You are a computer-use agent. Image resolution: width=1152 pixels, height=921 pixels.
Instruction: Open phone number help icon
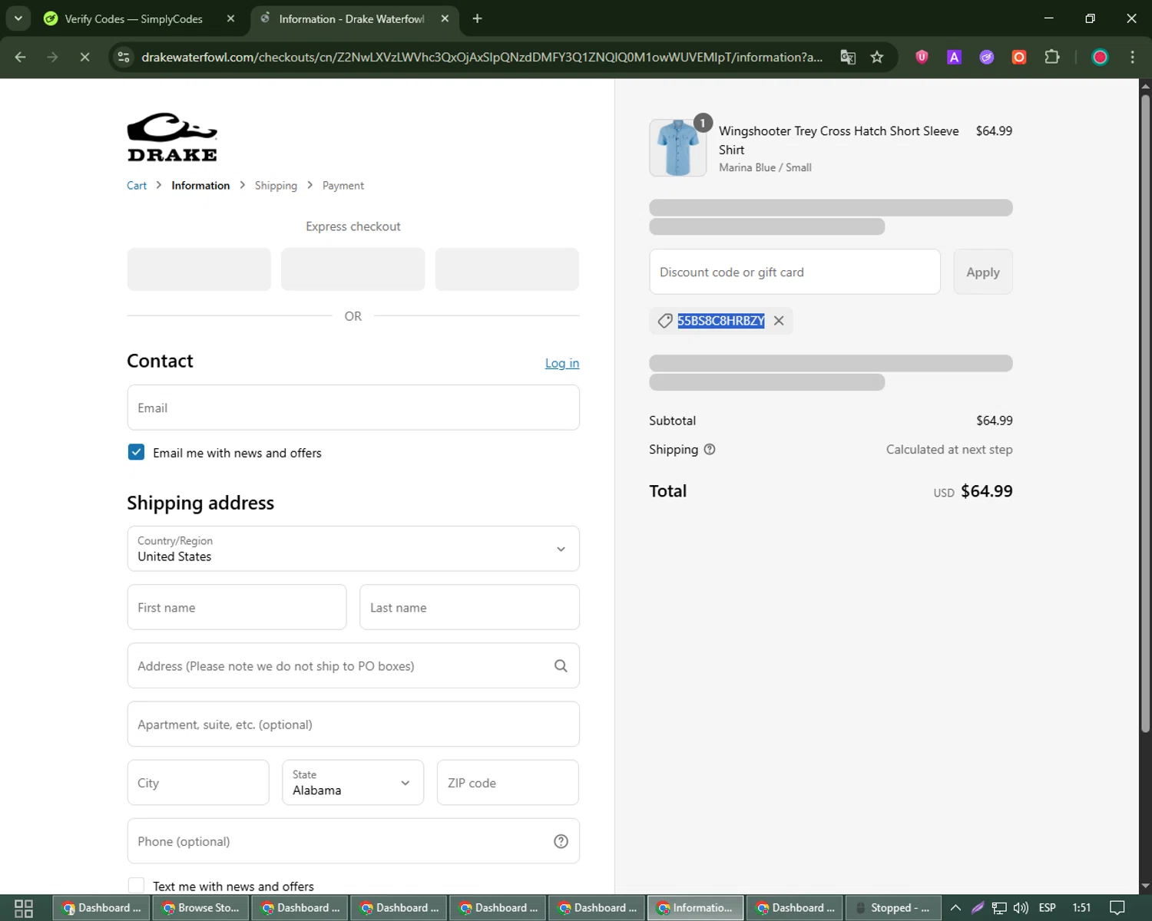[561, 841]
